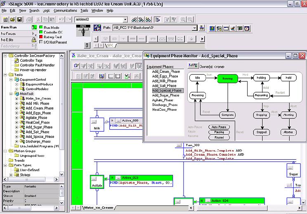Click the Print toolbar icon
Image resolution: width=307 pixels, height=214 pixels.
(x=29, y=19)
